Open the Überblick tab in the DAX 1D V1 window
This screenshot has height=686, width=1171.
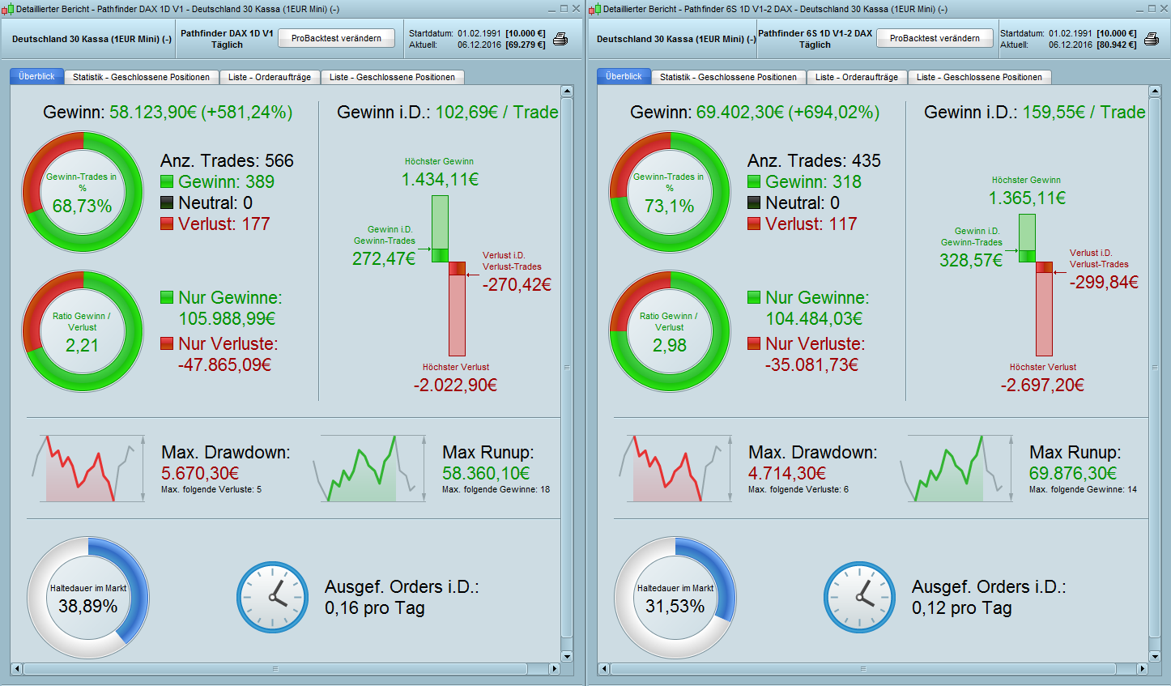click(36, 76)
